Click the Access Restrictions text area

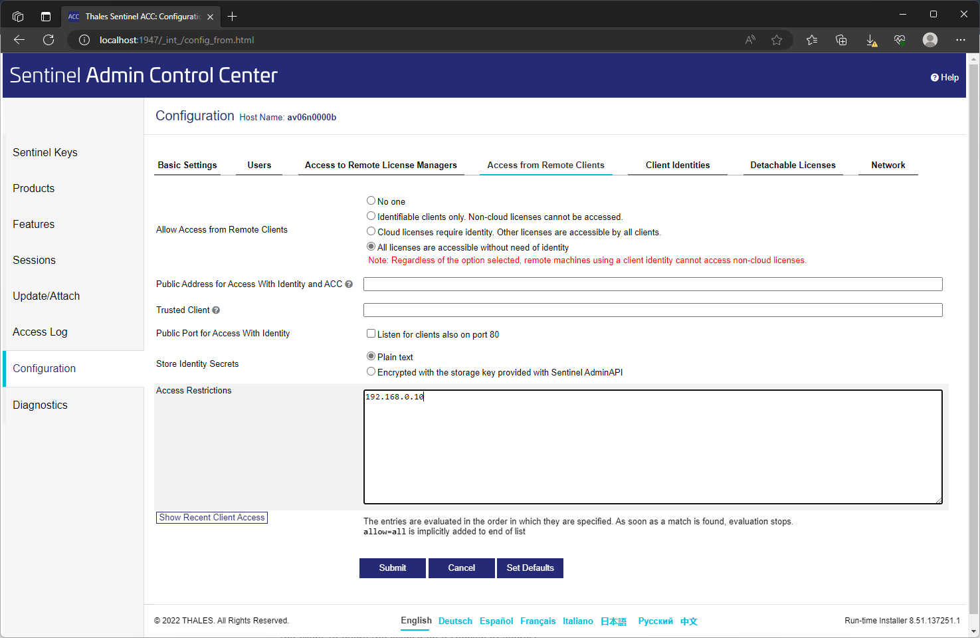click(x=652, y=447)
